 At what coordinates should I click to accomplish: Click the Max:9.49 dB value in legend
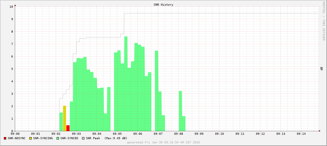click(x=116, y=138)
